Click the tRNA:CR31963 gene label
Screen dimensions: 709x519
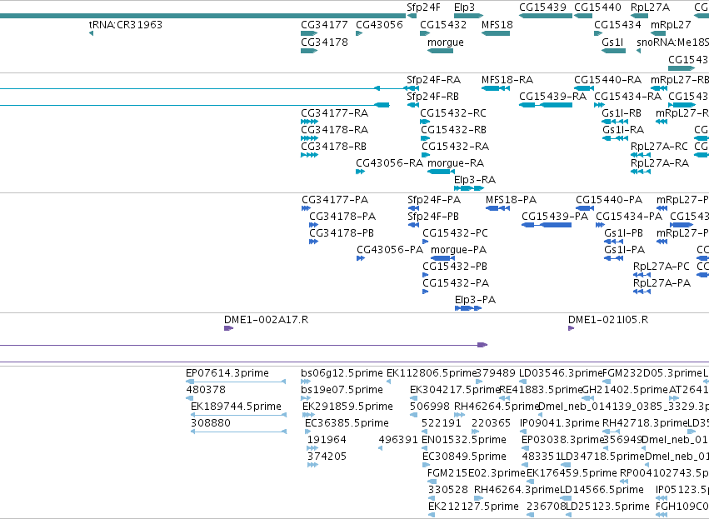(x=125, y=25)
